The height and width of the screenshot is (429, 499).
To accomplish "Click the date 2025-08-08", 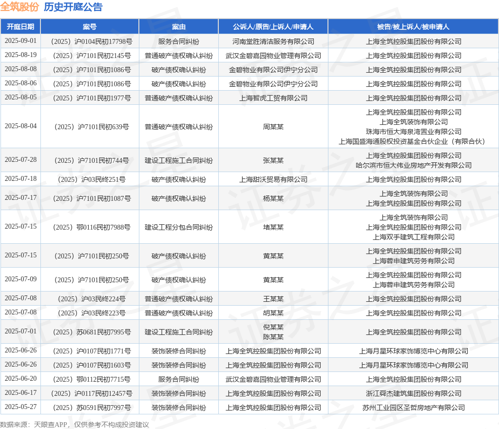I will (x=20, y=69).
